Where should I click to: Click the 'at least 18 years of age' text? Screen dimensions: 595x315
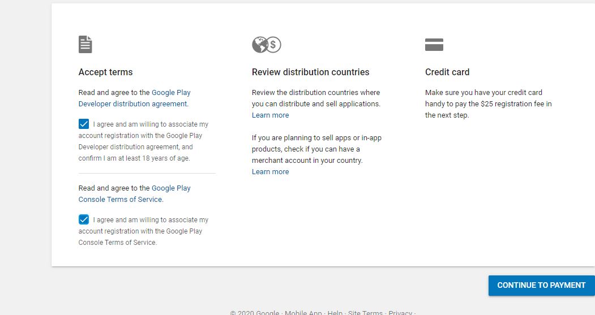(153, 158)
